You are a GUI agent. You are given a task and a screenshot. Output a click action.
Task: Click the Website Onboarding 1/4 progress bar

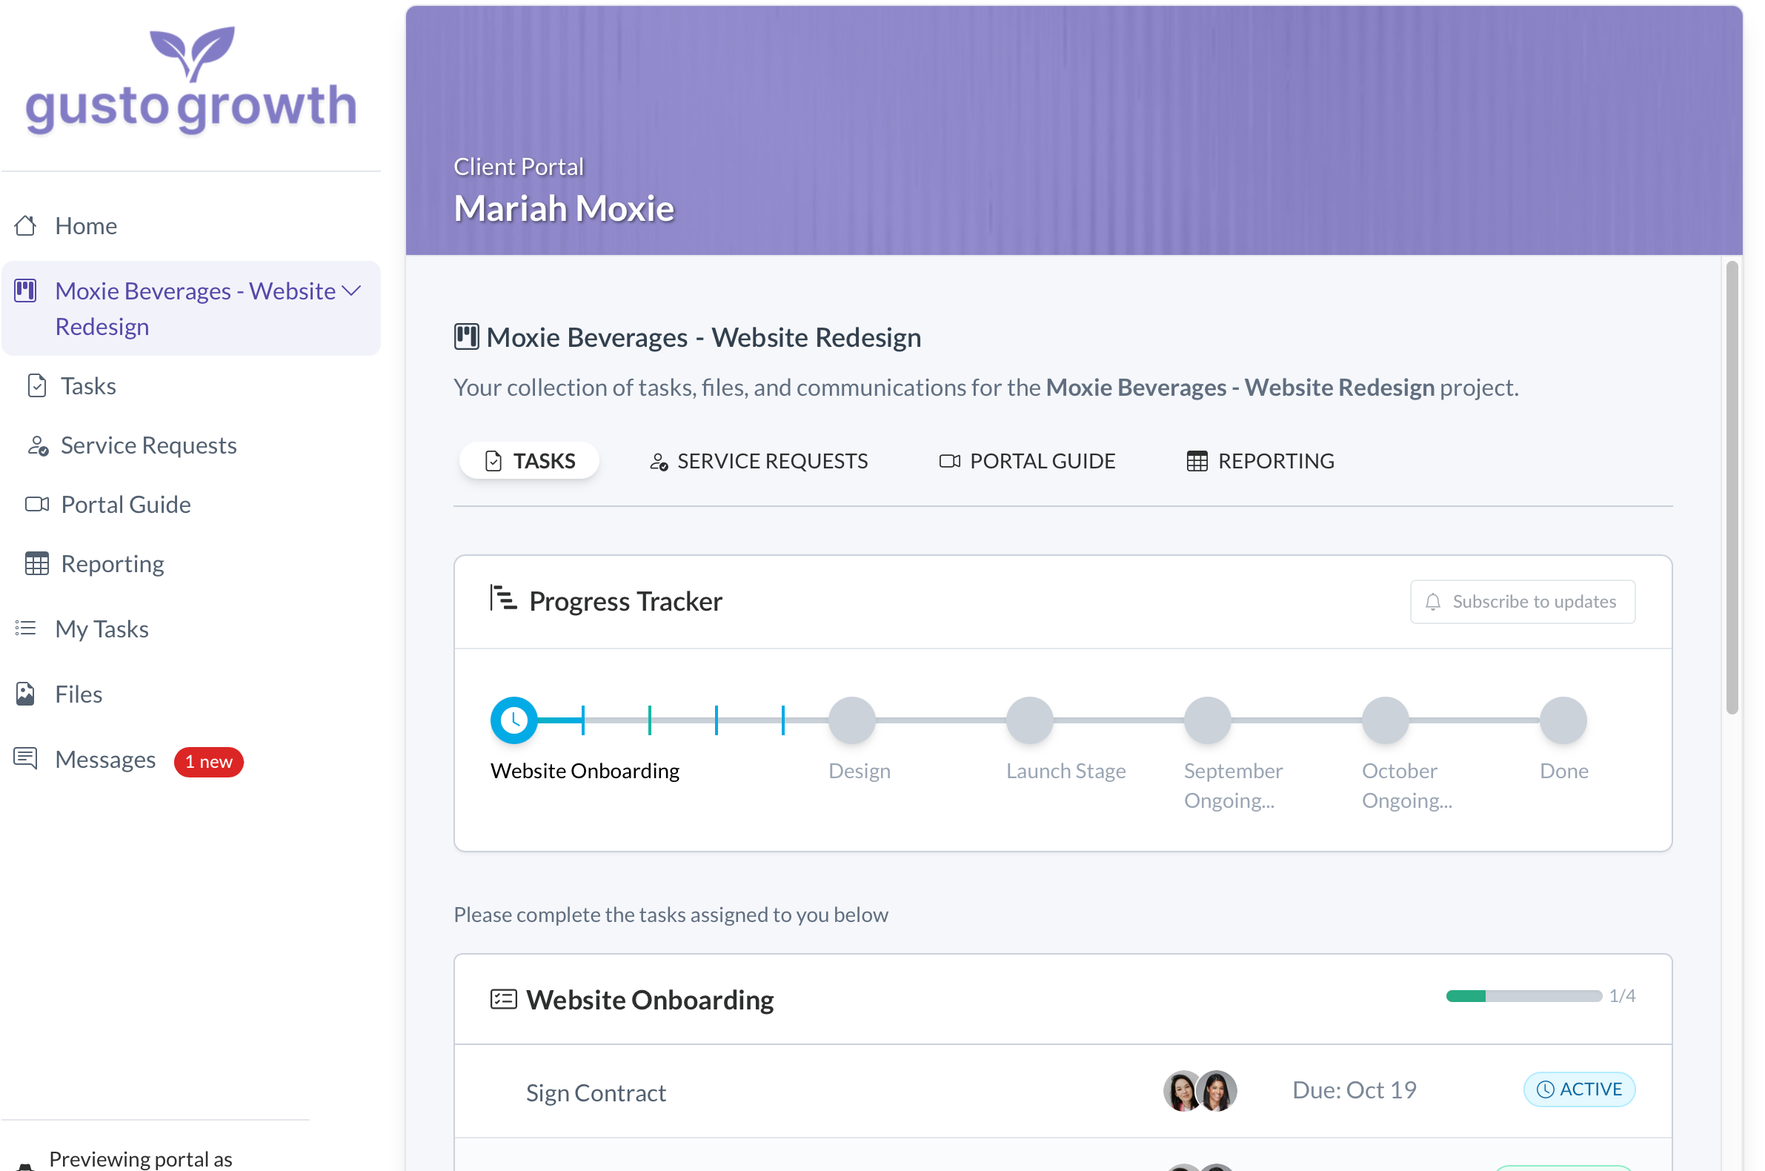coord(1523,996)
